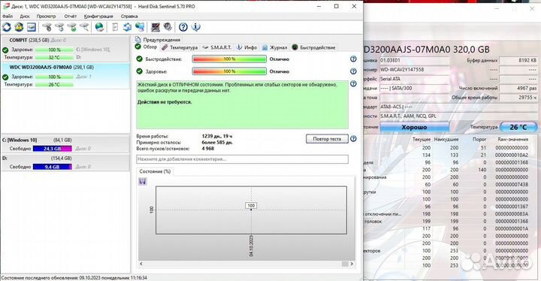Click the C: free space 24,1 GB bar
Screen dimensions: 541x281
[x=52, y=149]
